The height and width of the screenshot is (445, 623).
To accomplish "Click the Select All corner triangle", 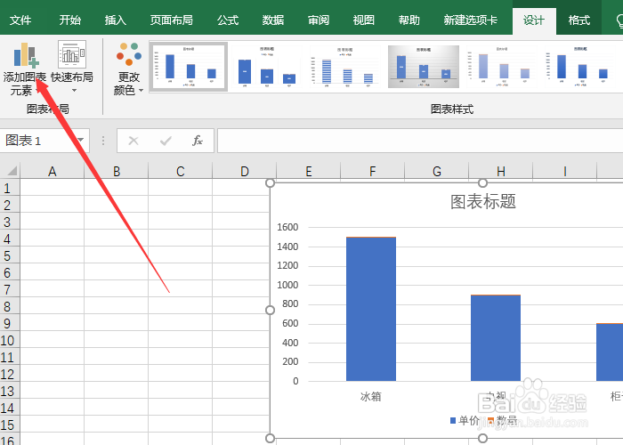I will (11, 171).
